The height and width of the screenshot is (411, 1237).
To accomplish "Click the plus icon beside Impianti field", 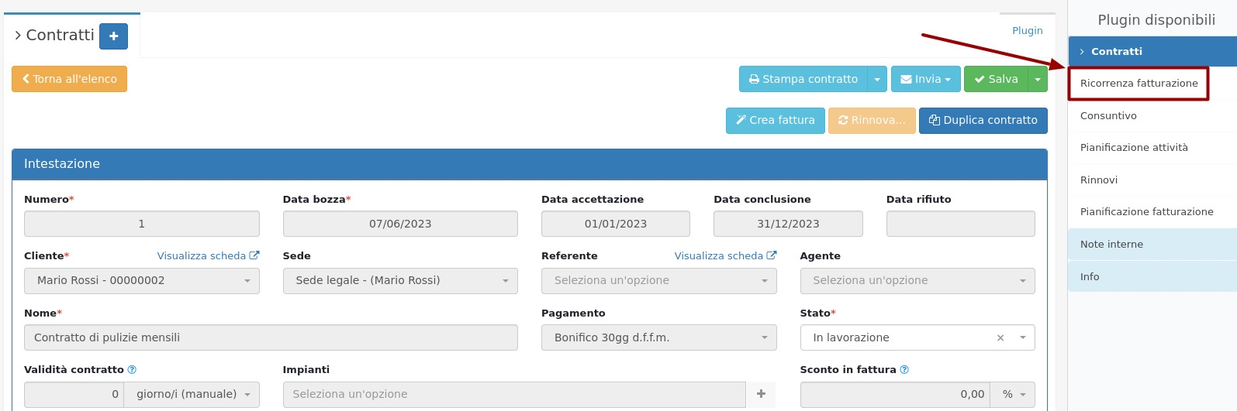I will point(761,394).
